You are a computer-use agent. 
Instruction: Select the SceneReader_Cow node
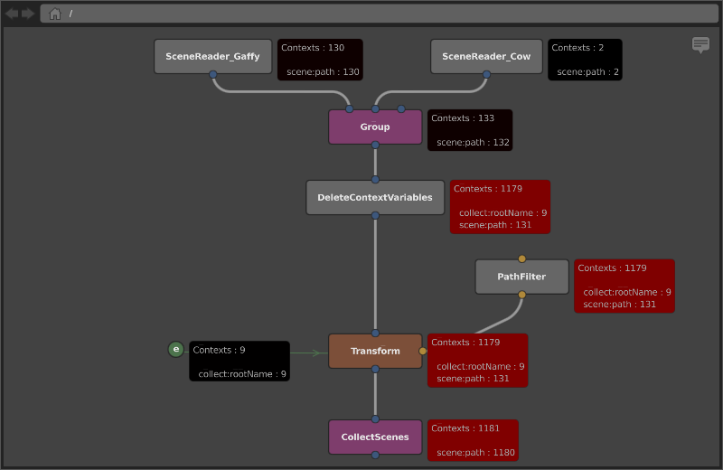(486, 56)
